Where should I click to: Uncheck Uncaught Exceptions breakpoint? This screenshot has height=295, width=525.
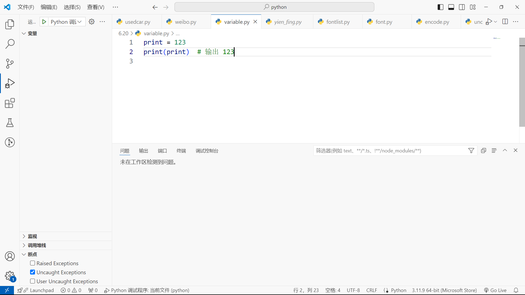tap(33, 272)
